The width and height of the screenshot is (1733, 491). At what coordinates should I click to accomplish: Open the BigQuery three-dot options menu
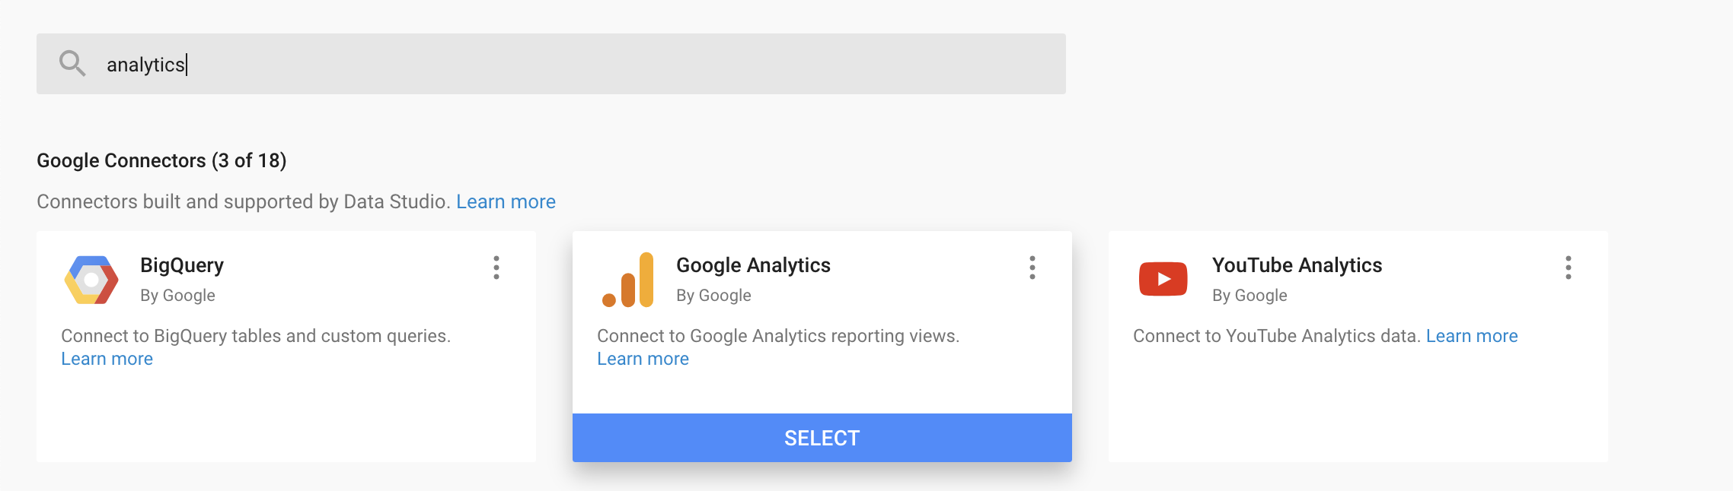pos(496,268)
